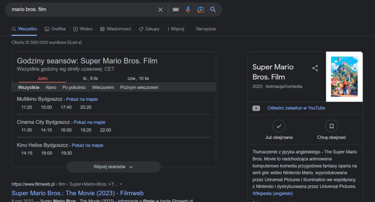Open the dropdown arrow beside Filmweb URL
Viewport: 375px width, 202px height.
(x=121, y=184)
